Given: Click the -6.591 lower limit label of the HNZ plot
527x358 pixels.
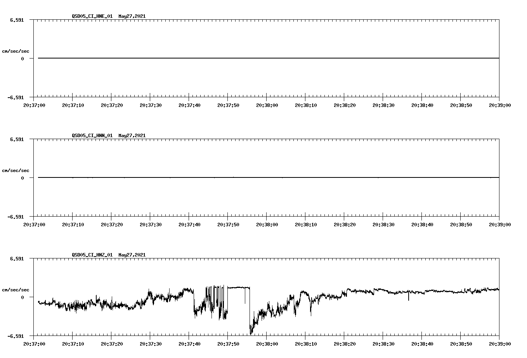Looking at the screenshot, I should (x=16, y=336).
